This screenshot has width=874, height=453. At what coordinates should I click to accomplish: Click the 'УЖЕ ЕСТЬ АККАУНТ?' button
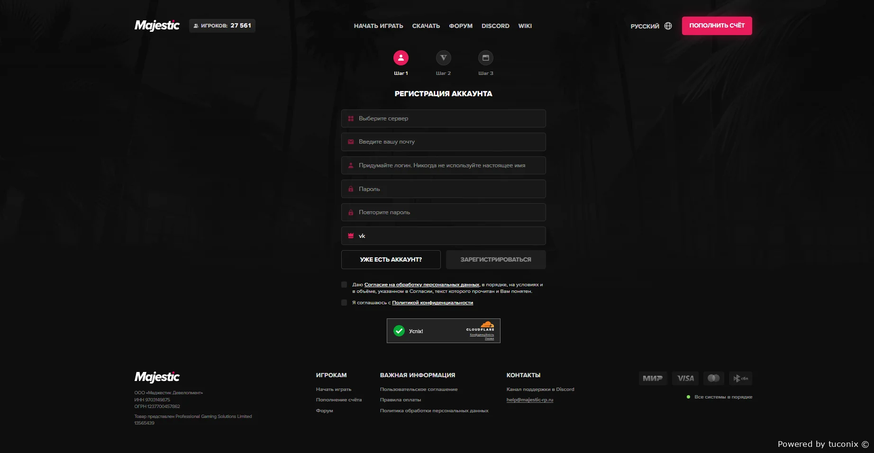tap(391, 260)
